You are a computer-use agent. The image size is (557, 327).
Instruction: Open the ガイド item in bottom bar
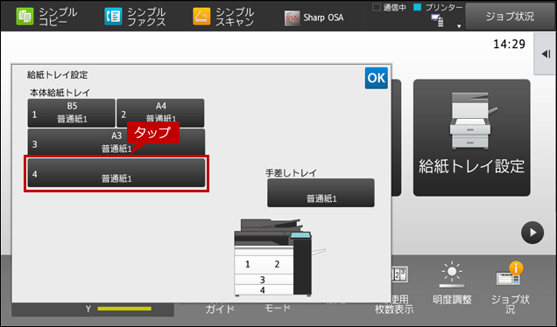point(220,309)
